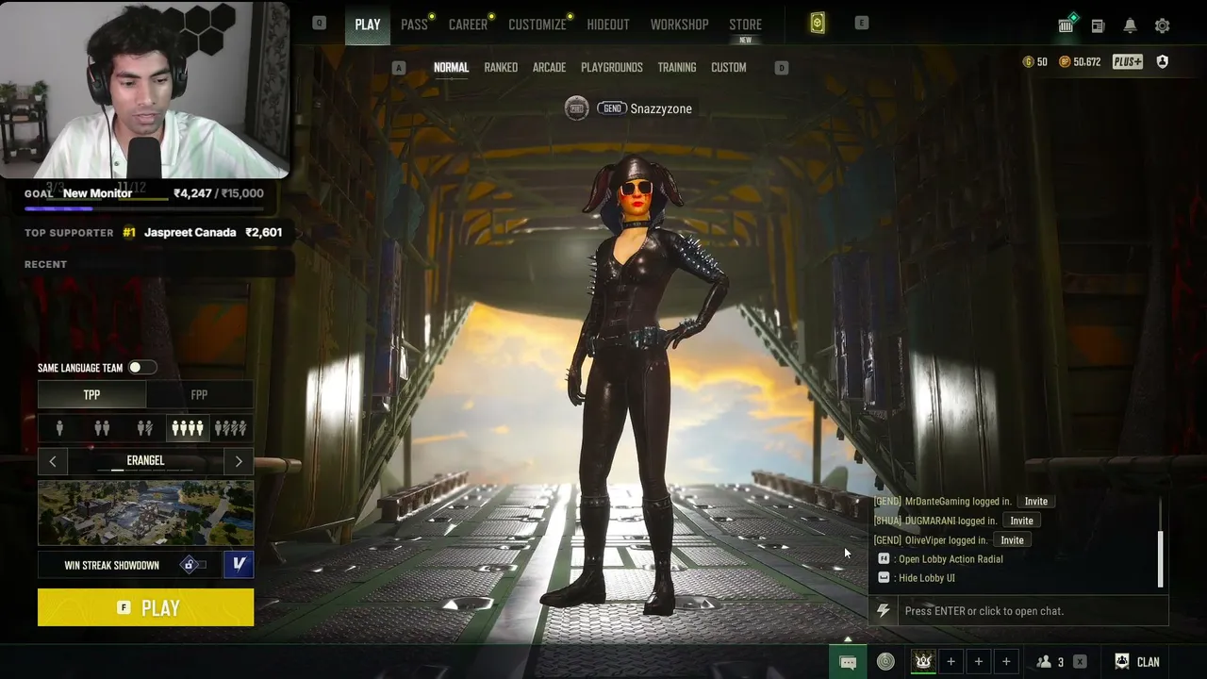Switch to TPP perspective
This screenshot has height=679, width=1207.
(91, 395)
